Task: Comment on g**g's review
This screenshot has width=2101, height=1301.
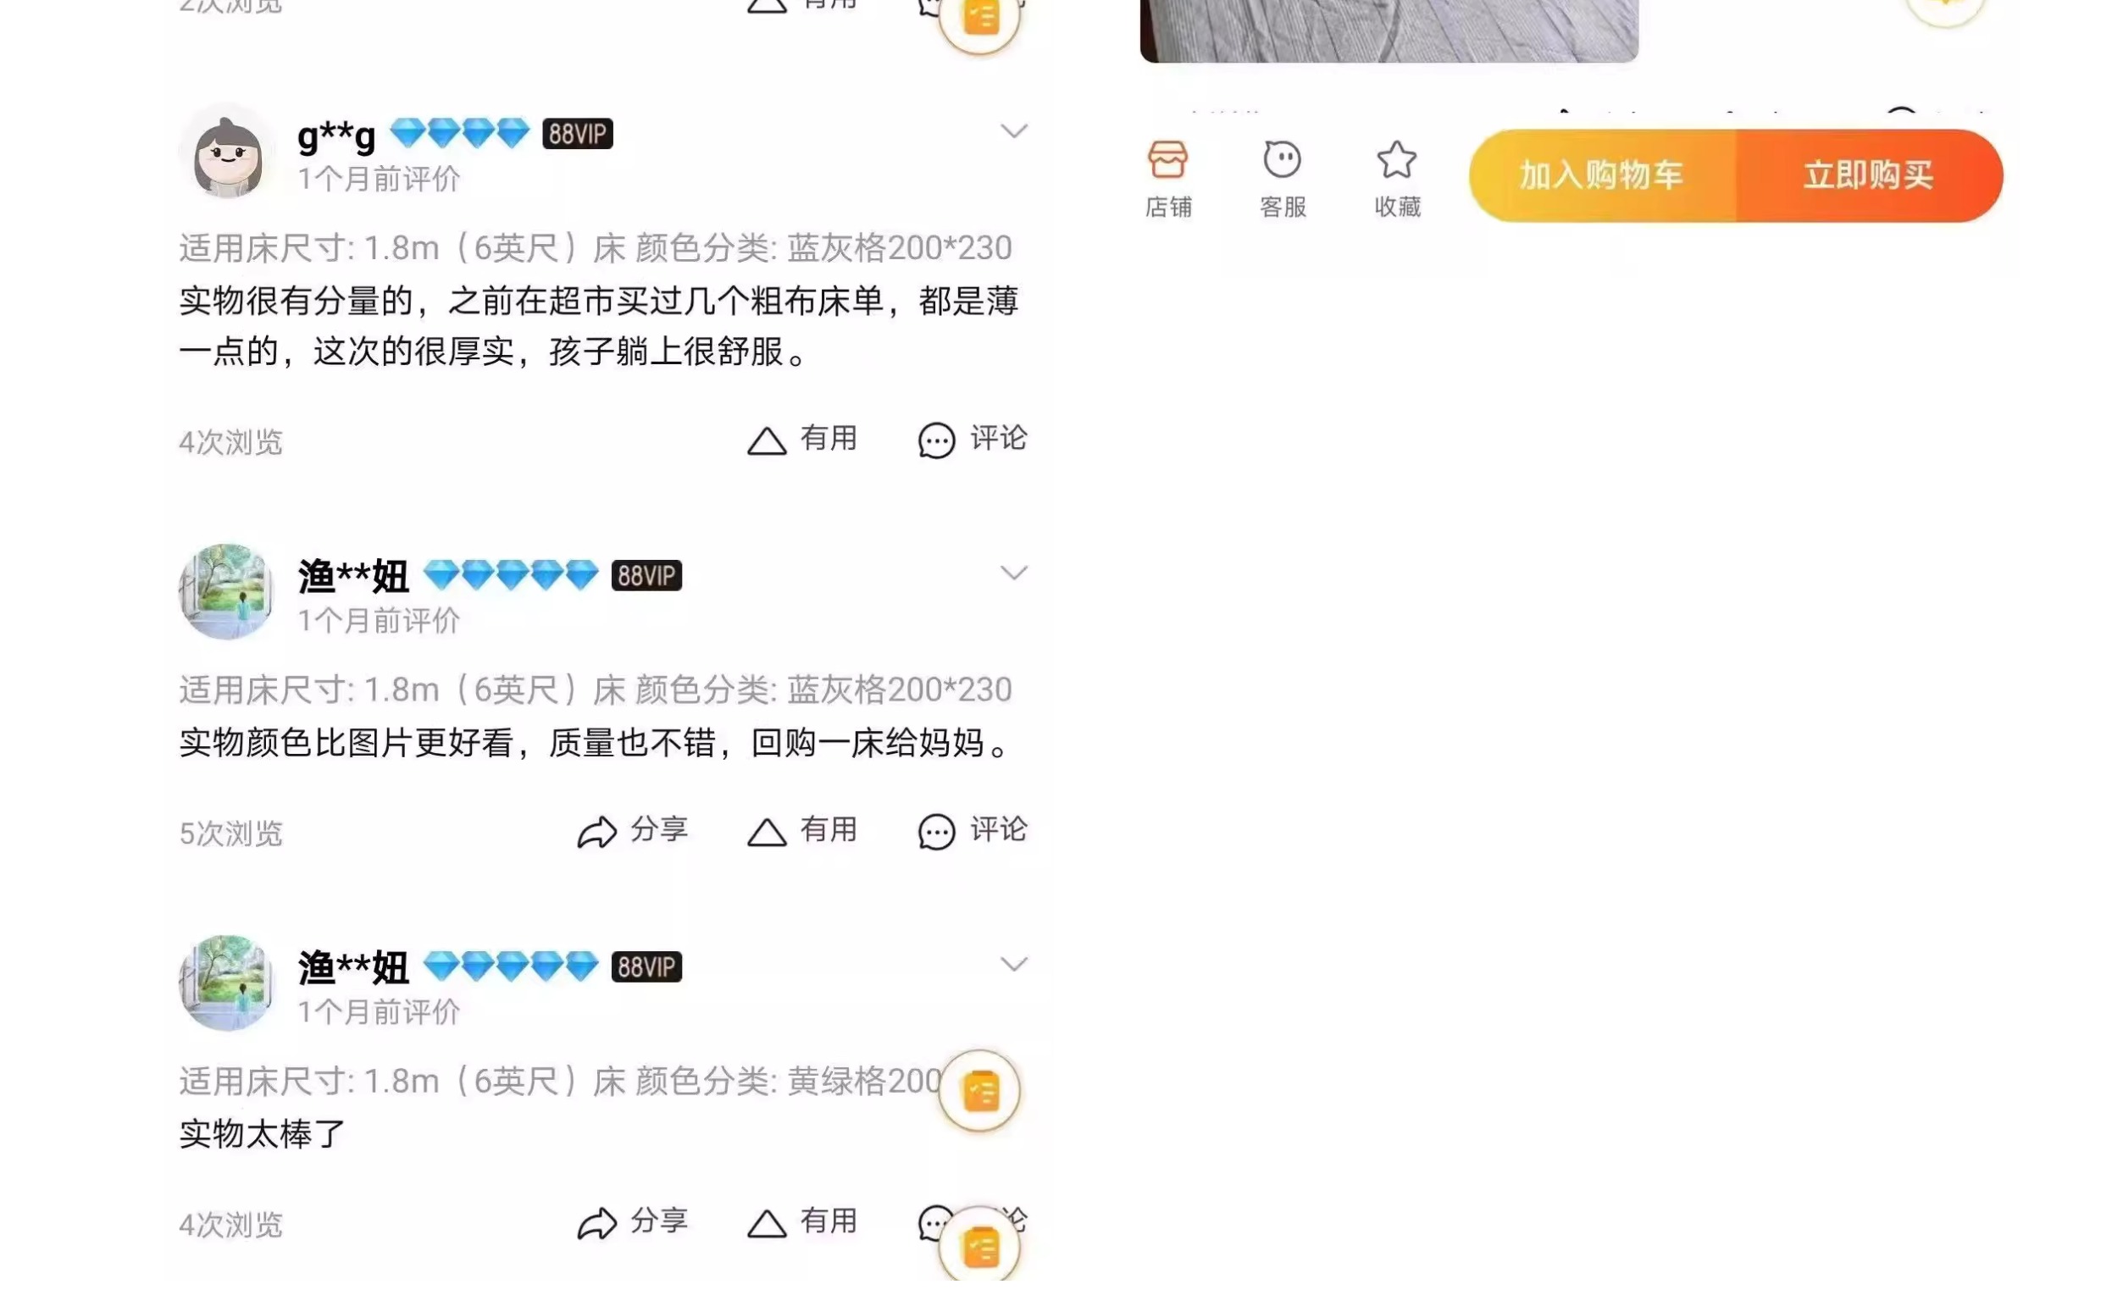Action: [x=973, y=440]
